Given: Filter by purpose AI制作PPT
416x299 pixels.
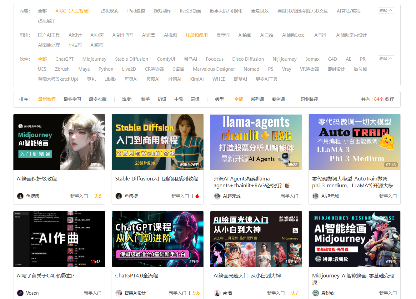Looking at the screenshot, I should tap(123, 35).
